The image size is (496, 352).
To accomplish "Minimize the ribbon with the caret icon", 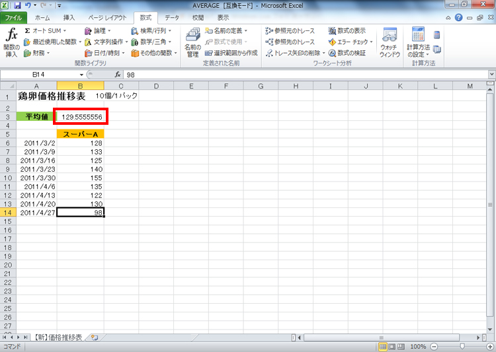I will tap(448, 18).
